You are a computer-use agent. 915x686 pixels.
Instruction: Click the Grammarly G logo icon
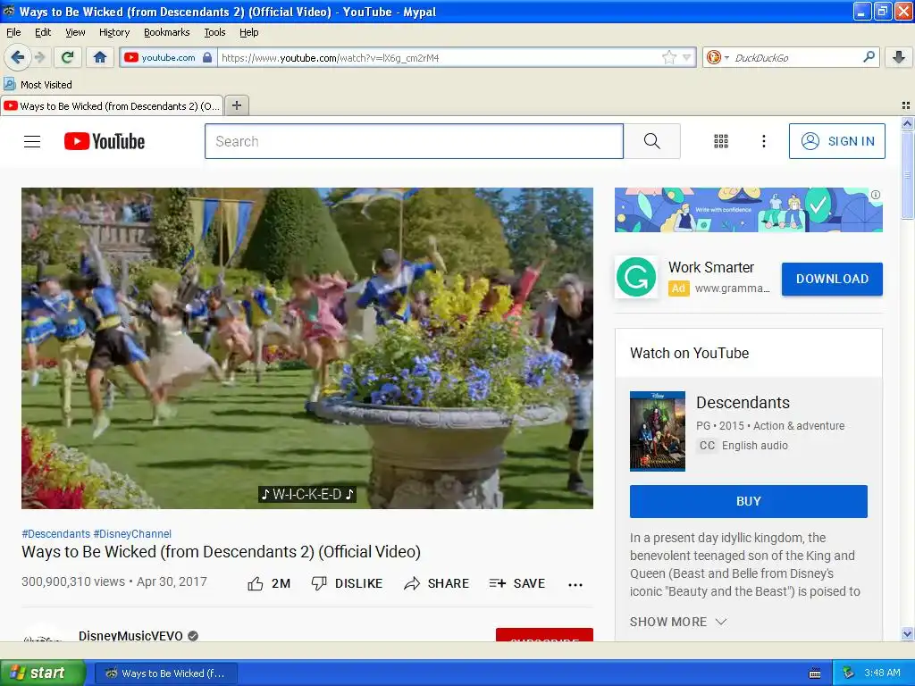click(x=636, y=278)
